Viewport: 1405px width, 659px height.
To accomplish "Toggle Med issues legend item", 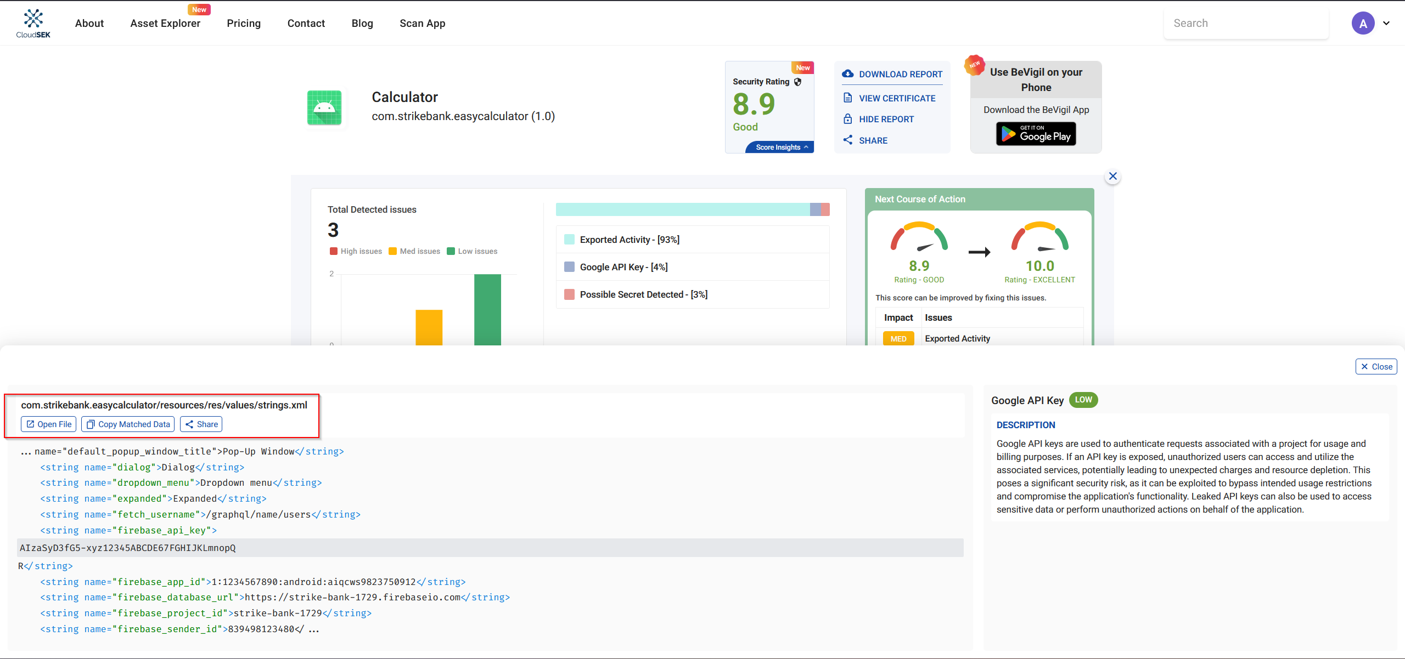I will (414, 251).
